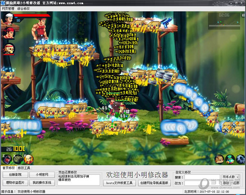Click the level 30 badge beside the avatar
Image resolution: width=246 pixels, height=195 pixels.
point(18,21)
